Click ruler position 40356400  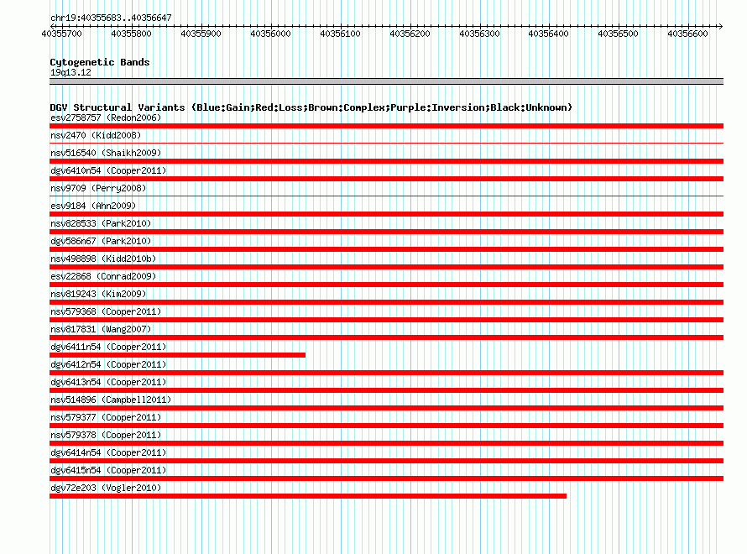tap(548, 34)
